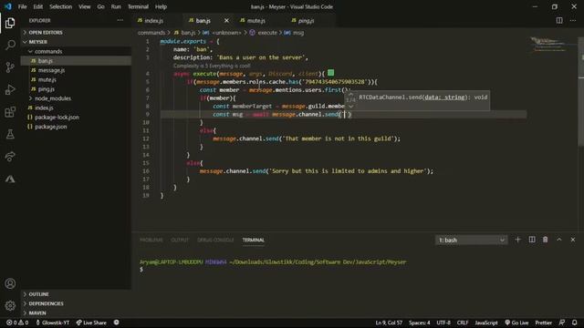Maximize the panel with up chevron
This screenshot has width=584, height=328.
point(559,240)
